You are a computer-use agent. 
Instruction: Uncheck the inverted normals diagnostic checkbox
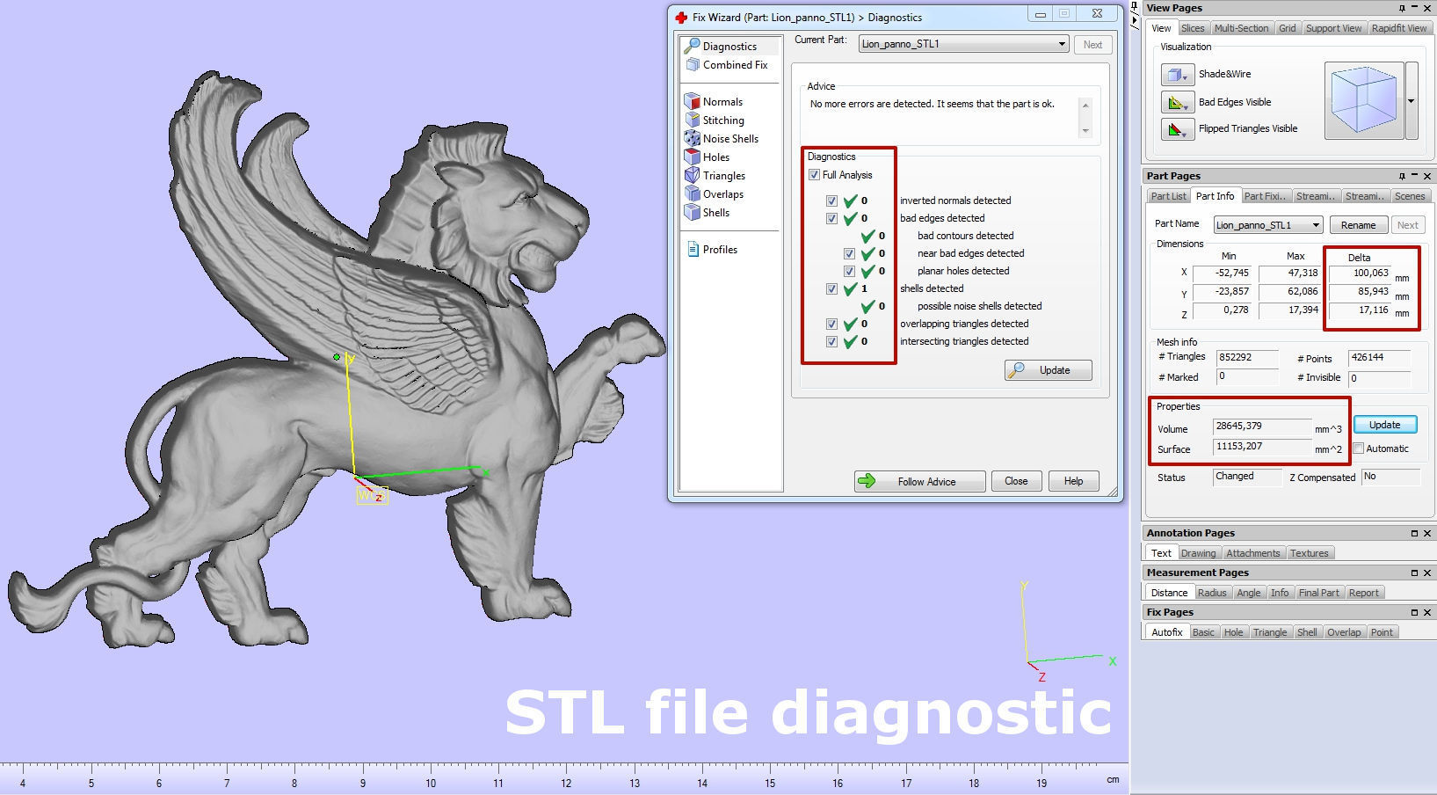[831, 201]
